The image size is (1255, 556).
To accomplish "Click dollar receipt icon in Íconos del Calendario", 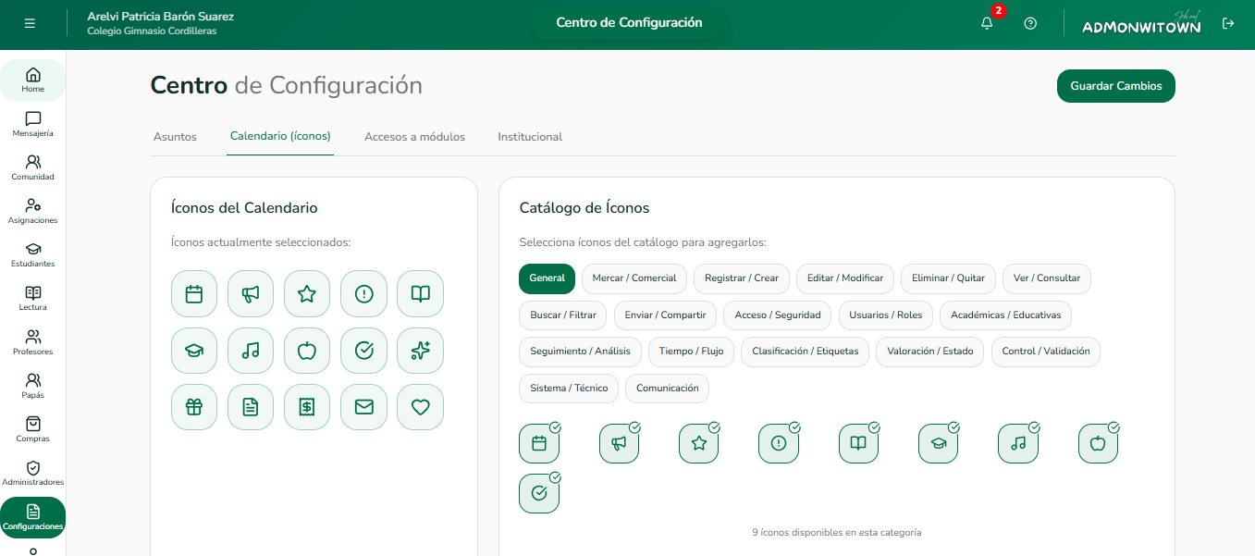I will (x=307, y=407).
